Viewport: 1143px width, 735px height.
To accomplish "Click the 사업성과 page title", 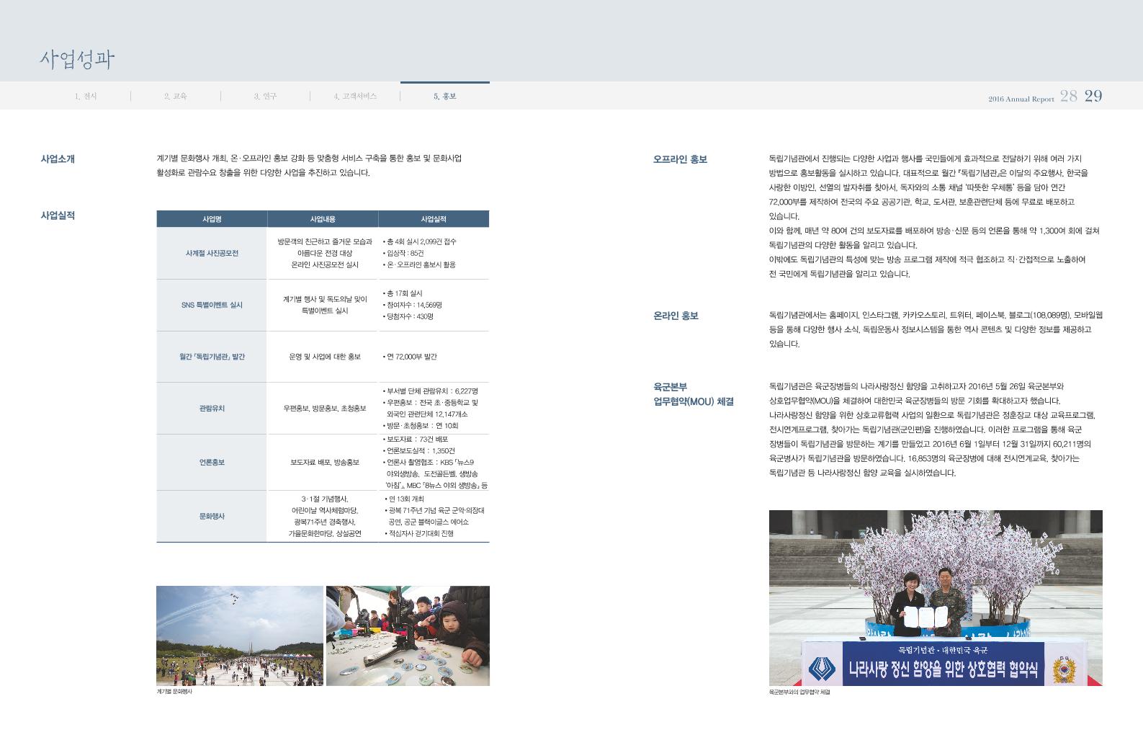I will point(77,59).
